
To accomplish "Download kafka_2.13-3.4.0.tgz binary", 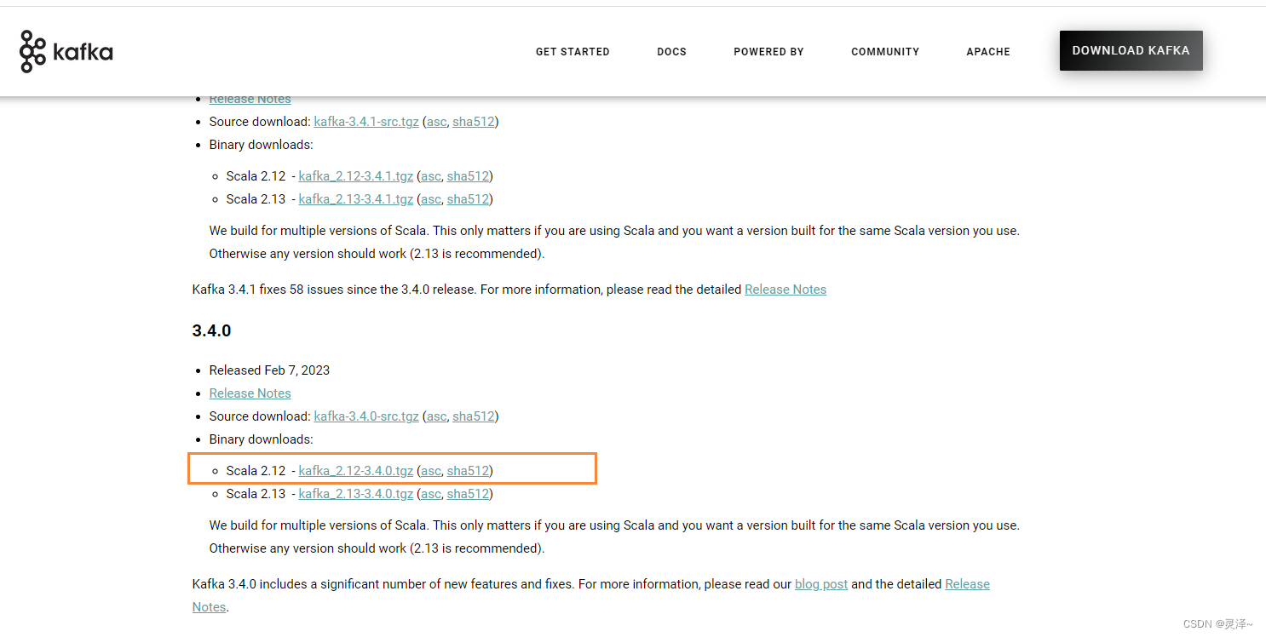I will click(356, 494).
